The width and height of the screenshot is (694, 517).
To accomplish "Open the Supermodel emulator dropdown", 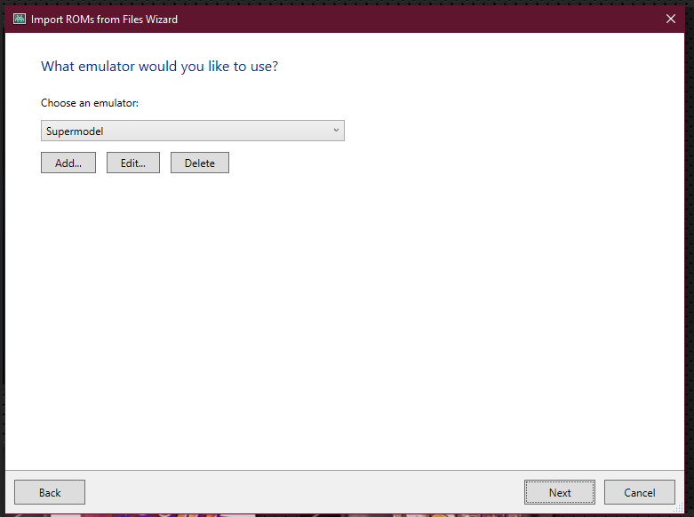I will coord(193,131).
